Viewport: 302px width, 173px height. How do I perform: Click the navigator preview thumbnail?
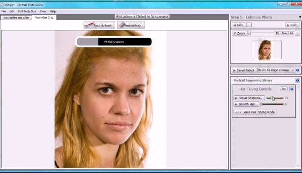pos(267,49)
